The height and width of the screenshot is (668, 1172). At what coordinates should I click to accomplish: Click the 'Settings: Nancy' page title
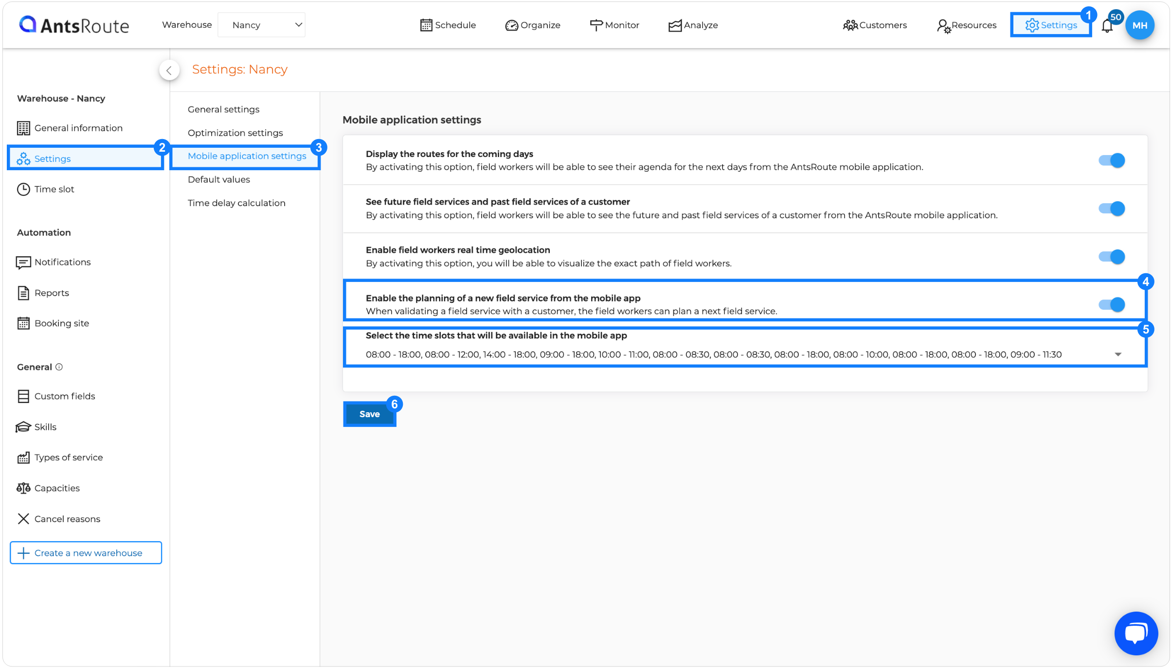[x=240, y=70]
